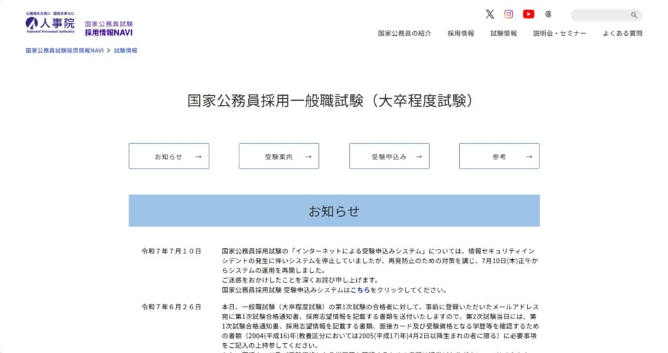This screenshot has height=353, width=668.
Task: Click the 受験申込み button
Action: (x=389, y=156)
